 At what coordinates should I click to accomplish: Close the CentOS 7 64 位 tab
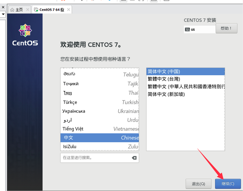68,10
